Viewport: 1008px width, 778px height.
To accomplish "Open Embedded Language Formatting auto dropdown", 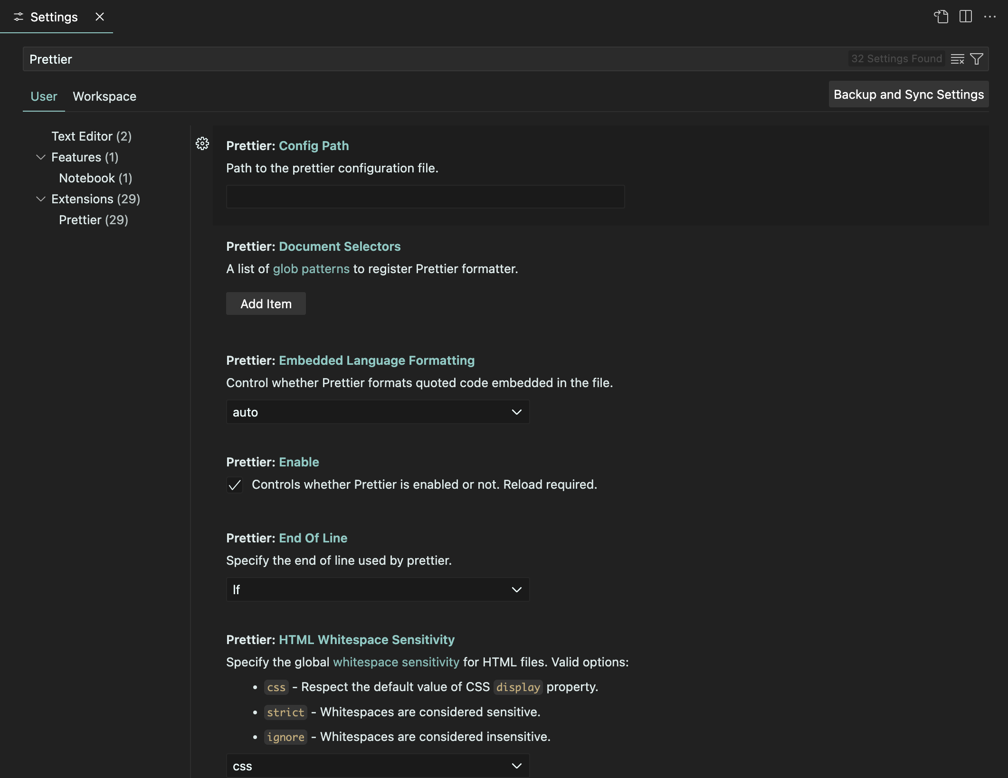I will (x=378, y=412).
